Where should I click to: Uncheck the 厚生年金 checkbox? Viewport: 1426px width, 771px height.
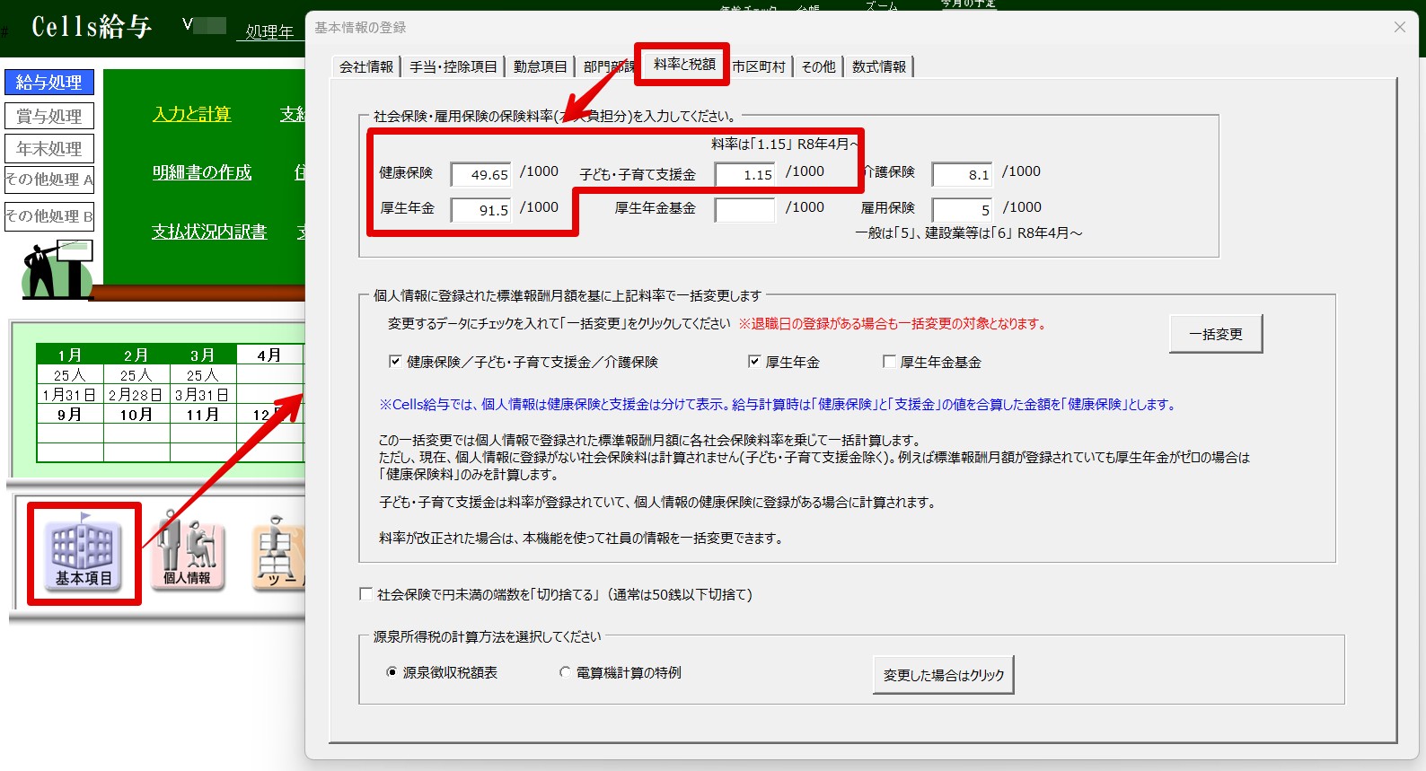pos(754,362)
